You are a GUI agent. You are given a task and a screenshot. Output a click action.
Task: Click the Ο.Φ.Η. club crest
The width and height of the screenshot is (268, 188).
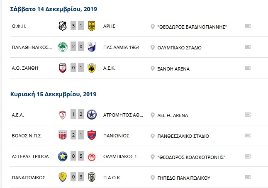tap(62, 26)
